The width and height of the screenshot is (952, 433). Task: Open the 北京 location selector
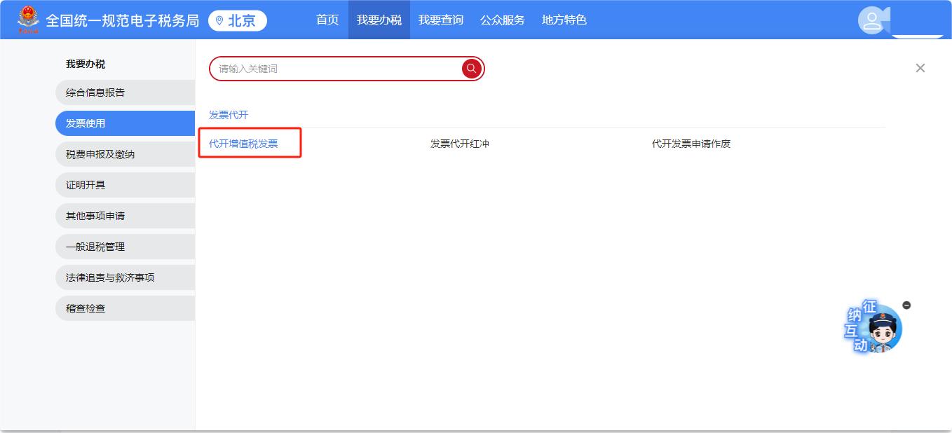237,20
